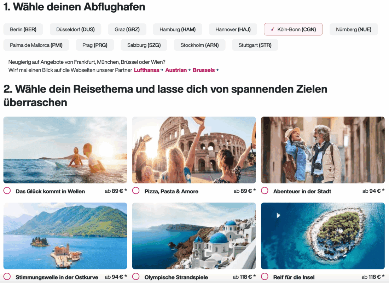Choose Olympische Strandspiele radio option
Viewport: 389px width, 283px height.
[x=136, y=277]
